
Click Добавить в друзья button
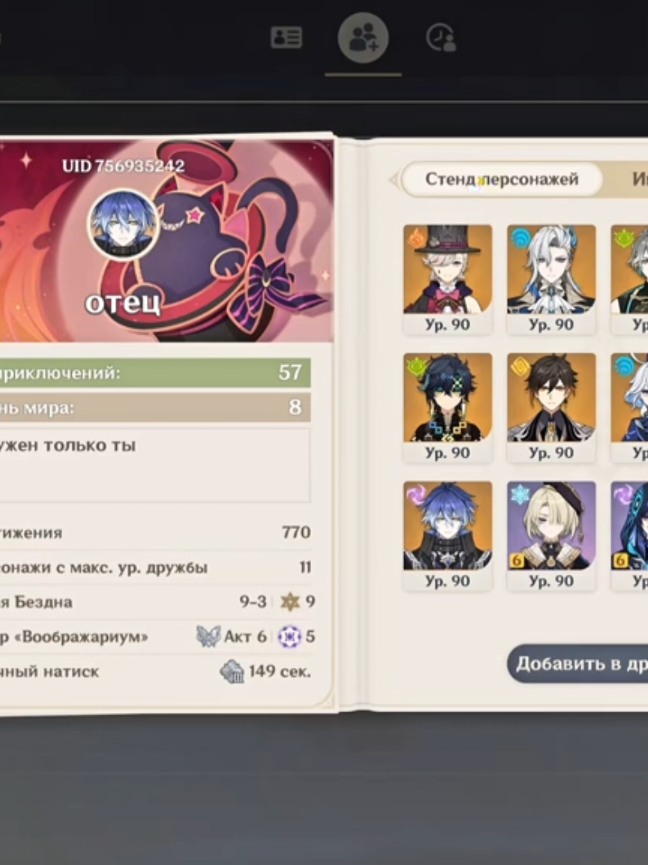[x=577, y=663]
